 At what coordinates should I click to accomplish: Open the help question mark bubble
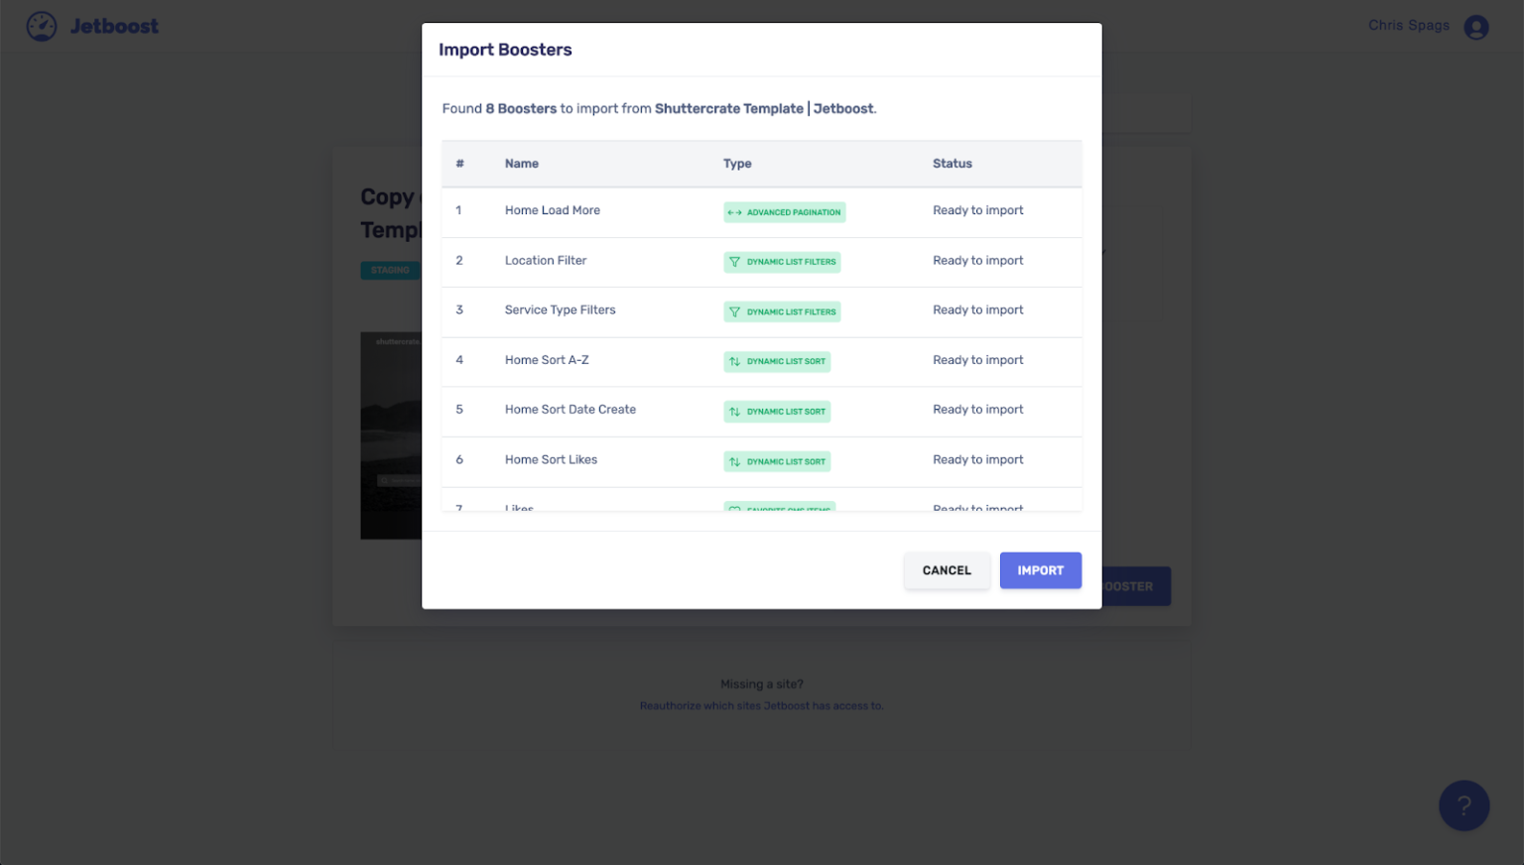1463,805
